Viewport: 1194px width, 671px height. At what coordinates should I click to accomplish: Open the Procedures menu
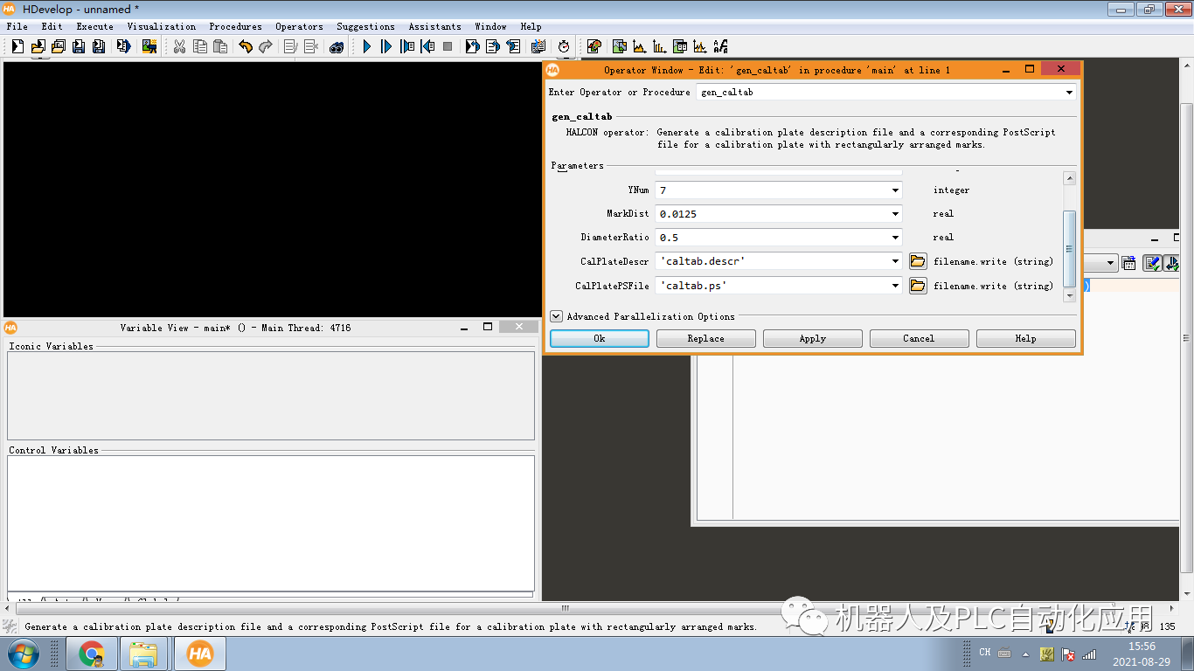click(235, 26)
